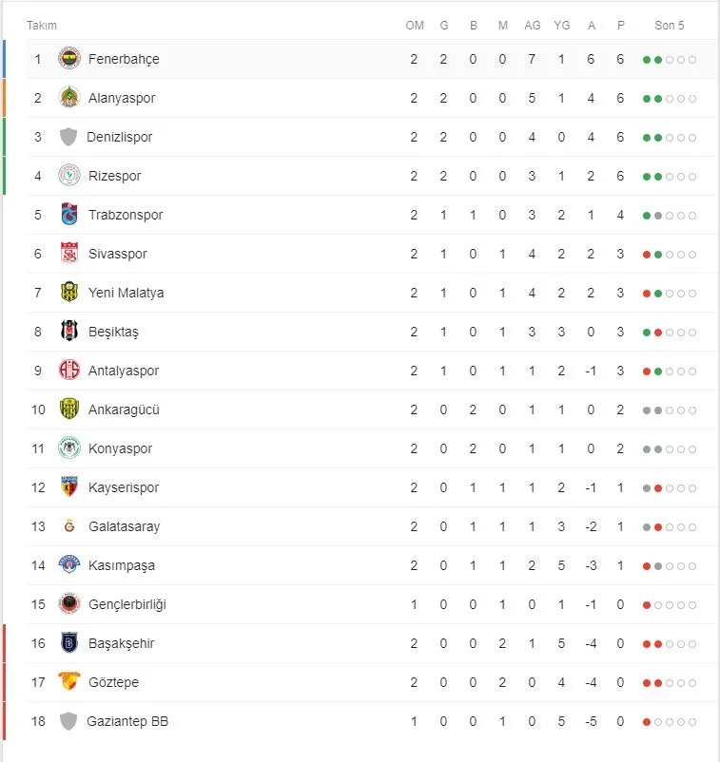Click the Galatasaray team logo
The height and width of the screenshot is (762, 720).
pos(69,526)
